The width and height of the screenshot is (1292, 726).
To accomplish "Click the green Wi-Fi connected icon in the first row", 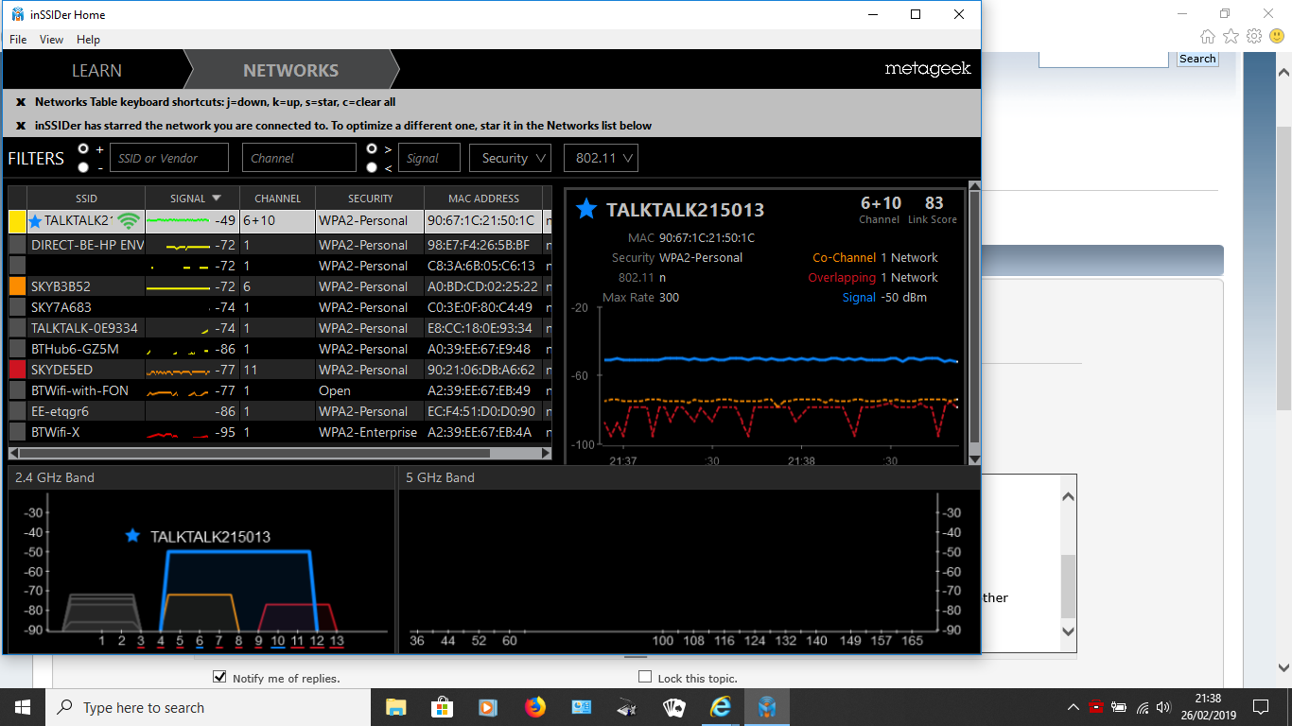I will (129, 221).
